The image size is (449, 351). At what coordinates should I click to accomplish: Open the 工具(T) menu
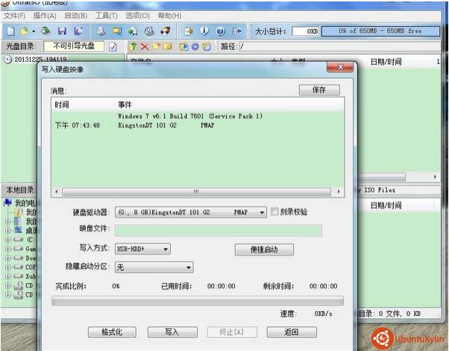(x=107, y=16)
